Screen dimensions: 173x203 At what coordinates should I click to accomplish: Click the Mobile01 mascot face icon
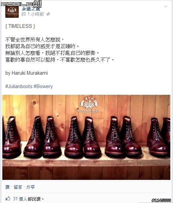[37, 4]
